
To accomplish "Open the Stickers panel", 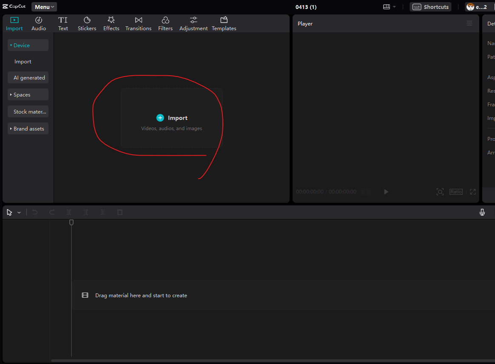I will [x=87, y=24].
